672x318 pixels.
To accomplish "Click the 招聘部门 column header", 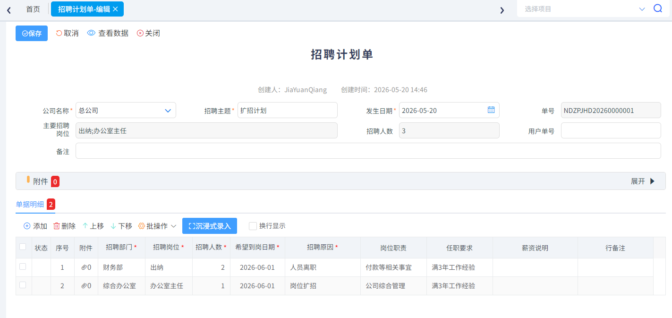I will tap(121, 248).
